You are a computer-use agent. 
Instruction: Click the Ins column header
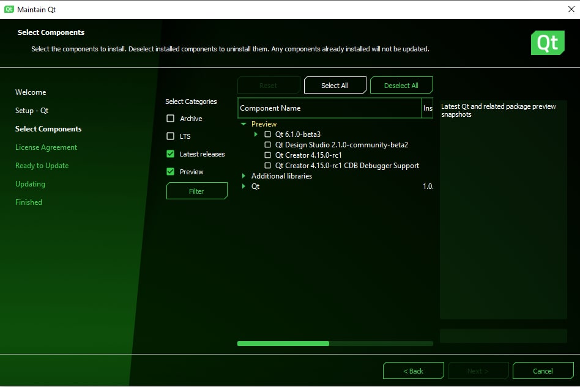427,108
